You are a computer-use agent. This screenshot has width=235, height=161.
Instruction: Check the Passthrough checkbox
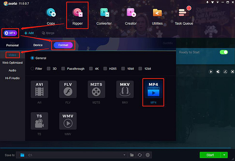[63, 69]
